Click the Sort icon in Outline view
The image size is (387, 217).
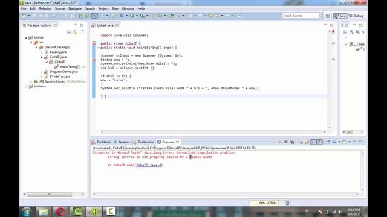pyautogui.click(x=351, y=32)
